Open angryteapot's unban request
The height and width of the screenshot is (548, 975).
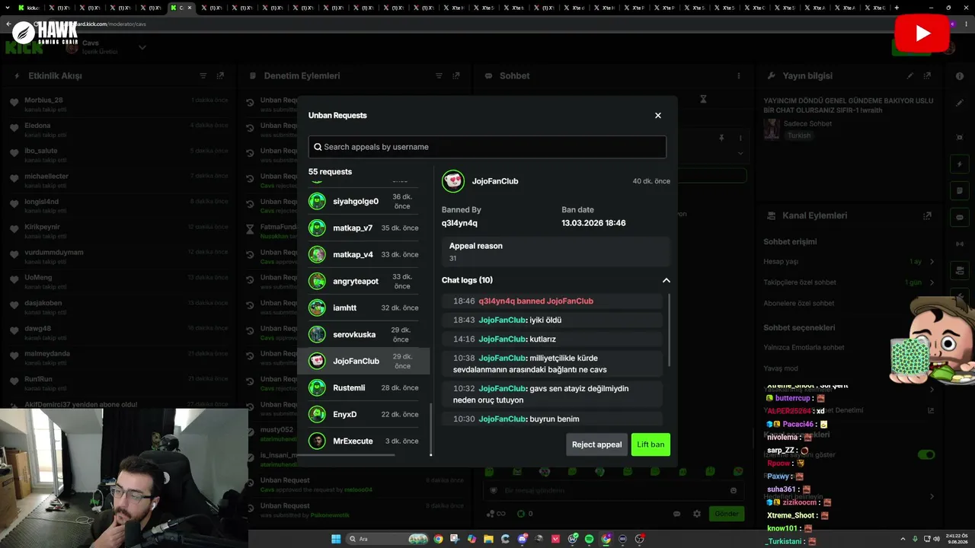click(364, 281)
